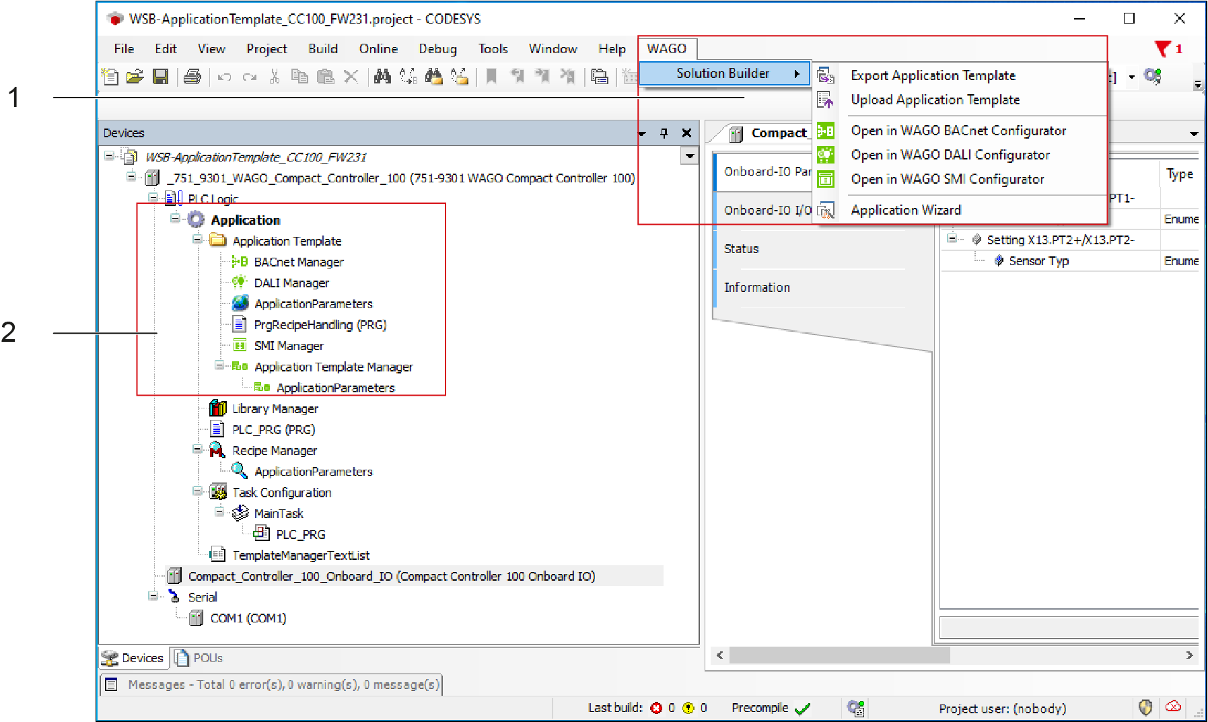Click the Print toolbar icon
This screenshot has height=722, width=1208.
tap(192, 77)
